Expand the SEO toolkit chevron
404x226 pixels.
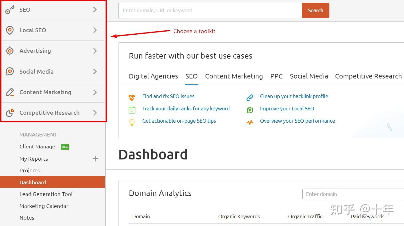(95, 10)
